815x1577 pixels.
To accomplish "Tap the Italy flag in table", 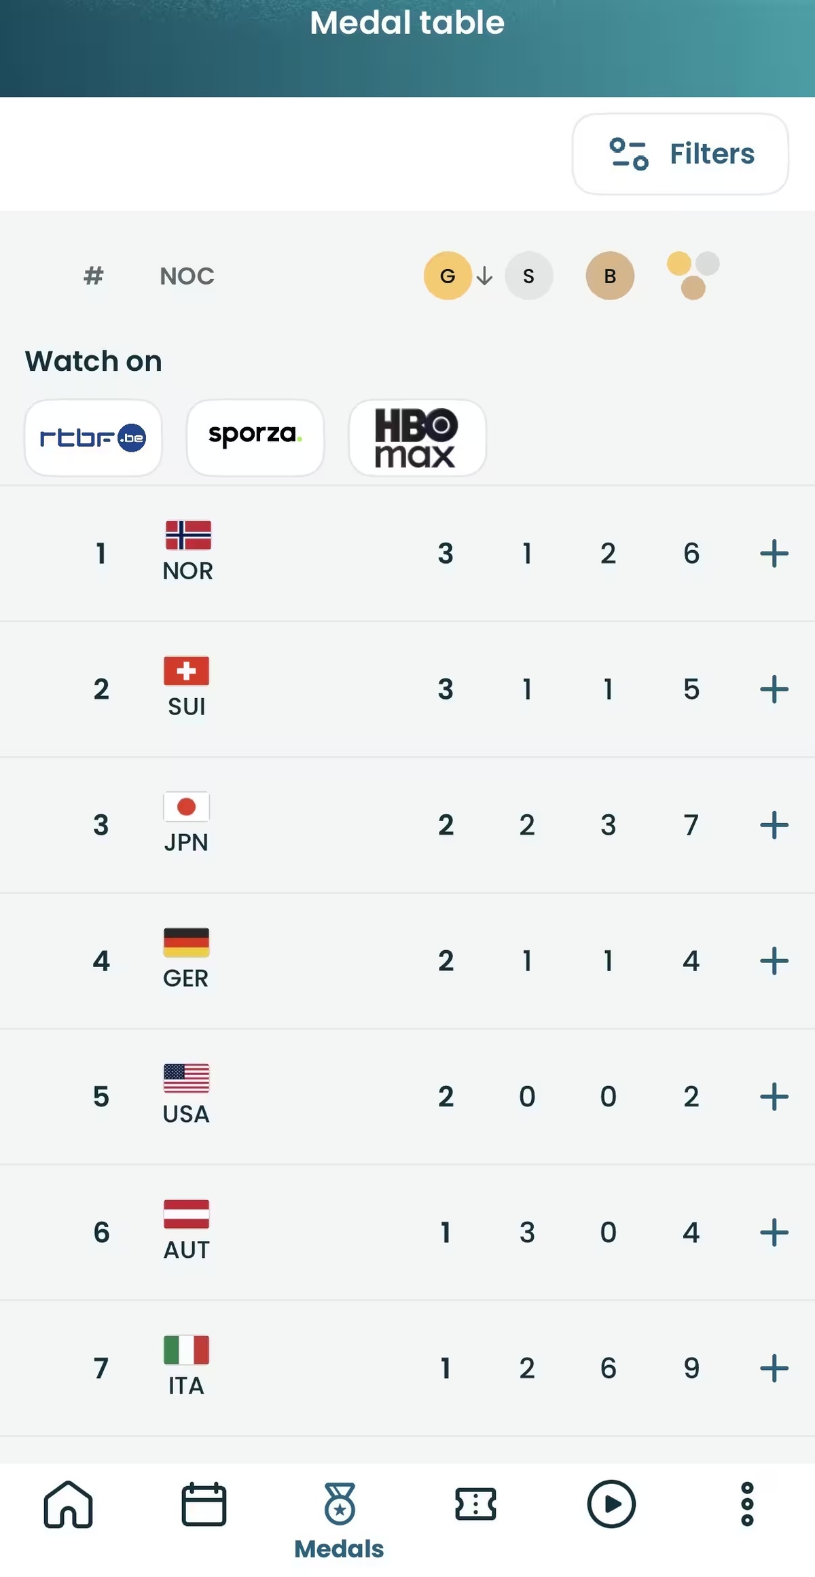I will coord(187,1349).
